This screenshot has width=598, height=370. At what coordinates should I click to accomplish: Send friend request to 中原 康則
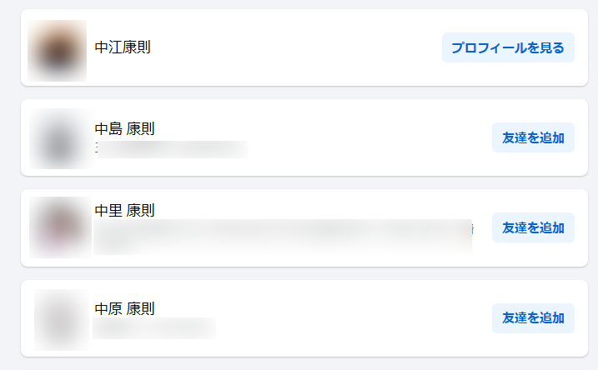click(533, 318)
